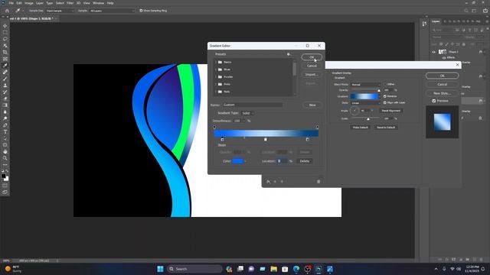Image resolution: width=490 pixels, height=275 pixels.
Task: Expand the Reds preset folder
Action: point(216,92)
